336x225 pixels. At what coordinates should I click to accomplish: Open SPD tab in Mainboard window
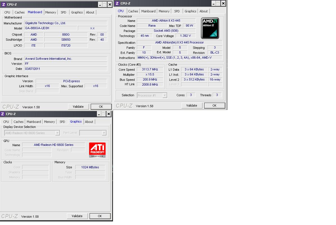tap(63, 12)
